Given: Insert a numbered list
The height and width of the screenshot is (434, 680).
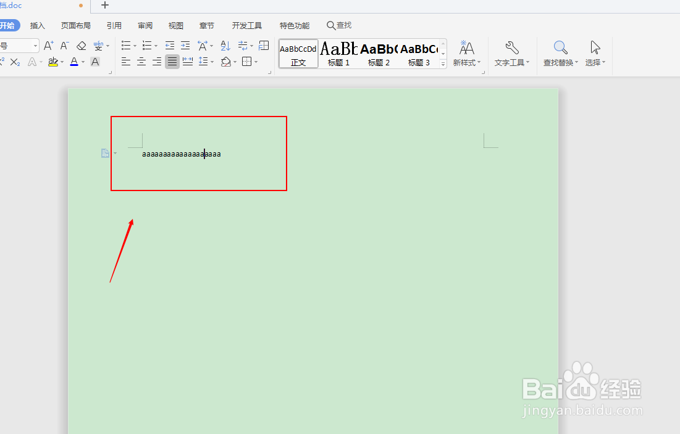Looking at the screenshot, I should [147, 46].
